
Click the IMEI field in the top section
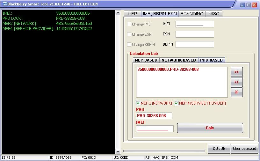point(195,24)
